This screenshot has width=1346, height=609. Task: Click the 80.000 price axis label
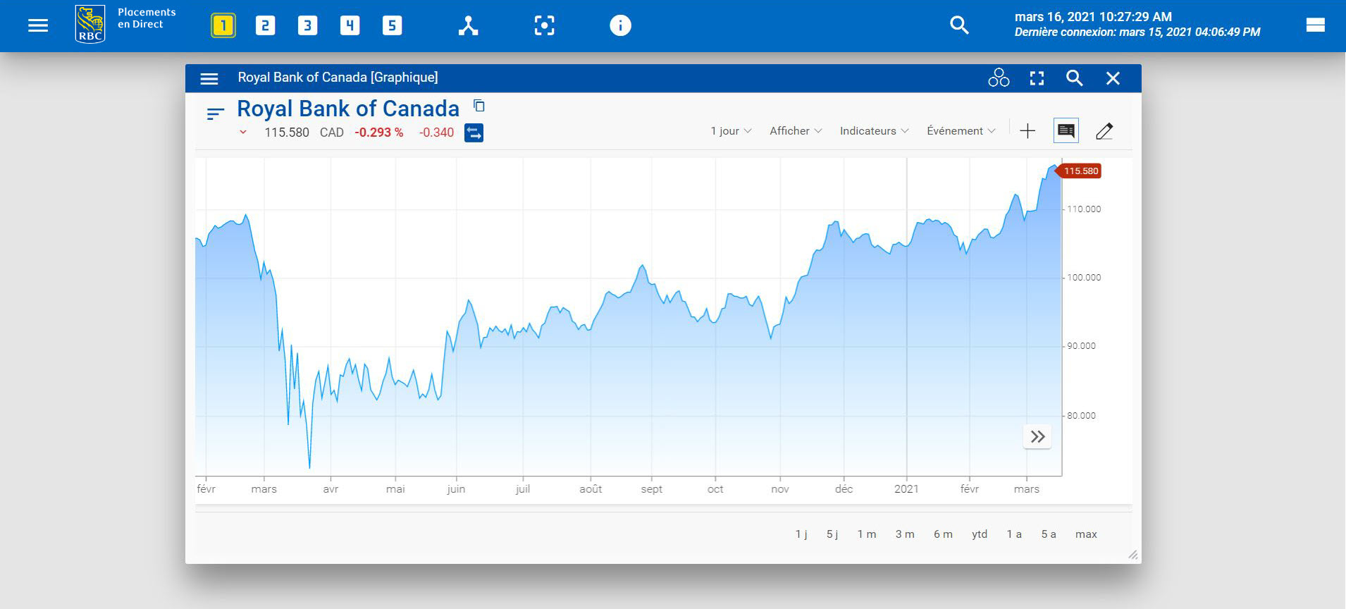[x=1081, y=416]
